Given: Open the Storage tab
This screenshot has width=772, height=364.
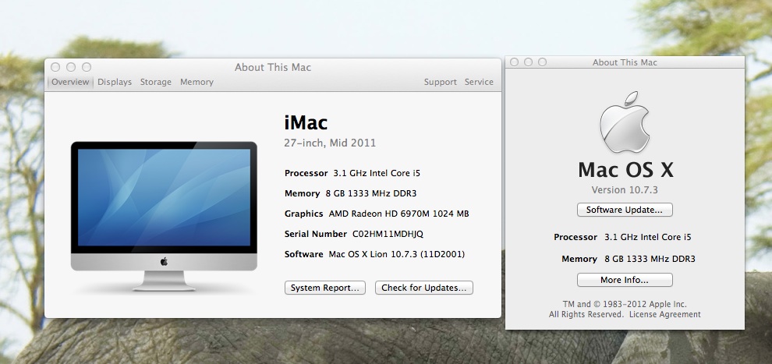Looking at the screenshot, I should tap(156, 82).
